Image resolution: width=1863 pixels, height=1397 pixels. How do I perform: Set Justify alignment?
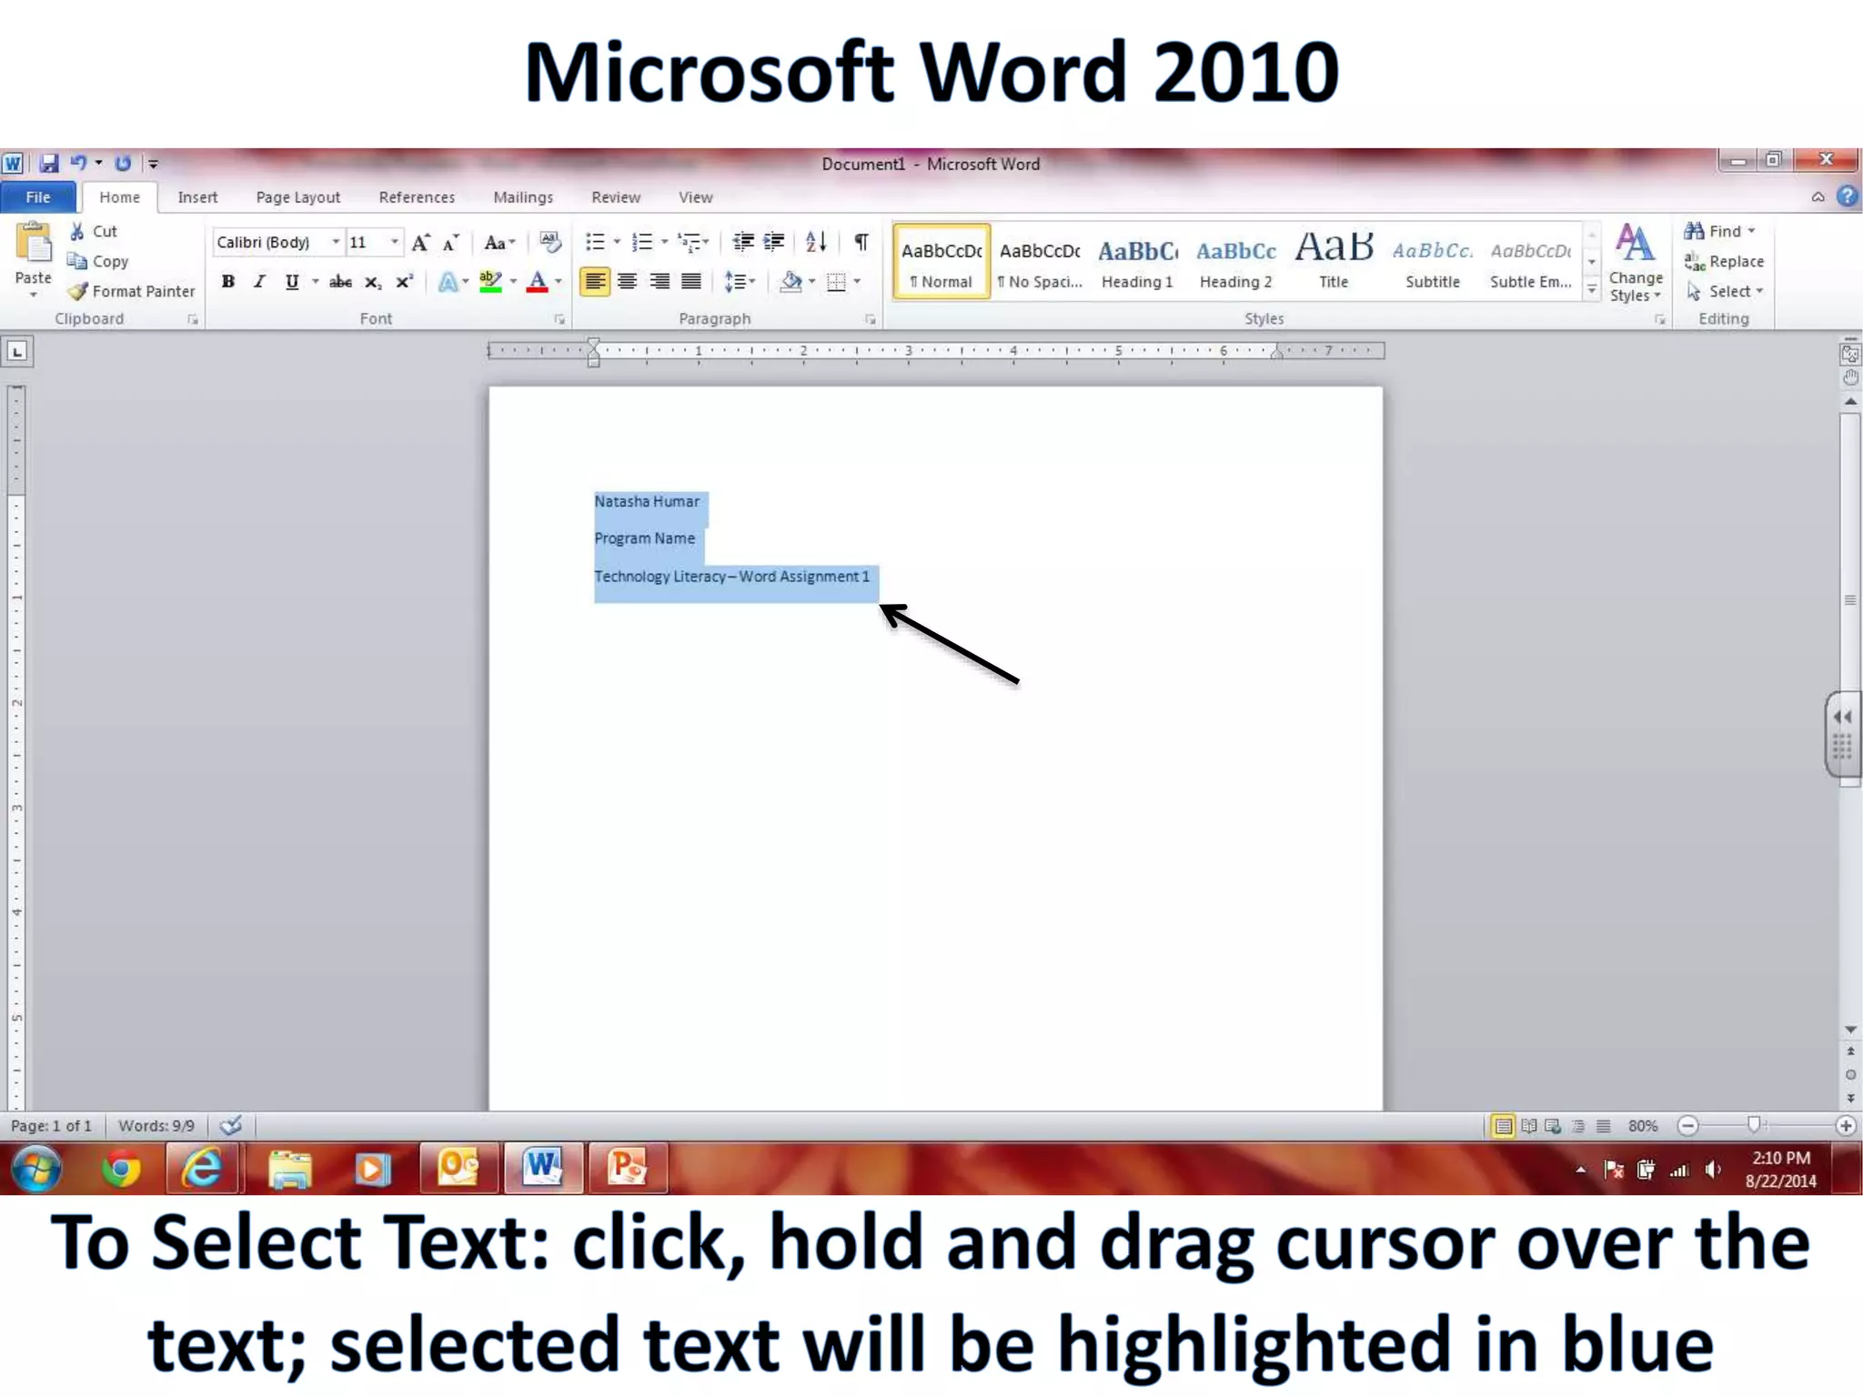click(x=691, y=282)
